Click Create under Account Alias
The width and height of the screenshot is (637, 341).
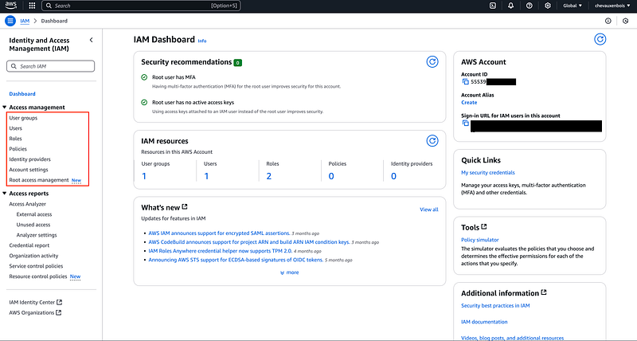pyautogui.click(x=469, y=103)
